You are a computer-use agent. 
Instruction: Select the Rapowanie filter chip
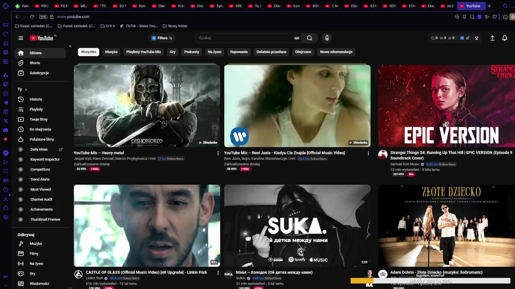point(239,52)
